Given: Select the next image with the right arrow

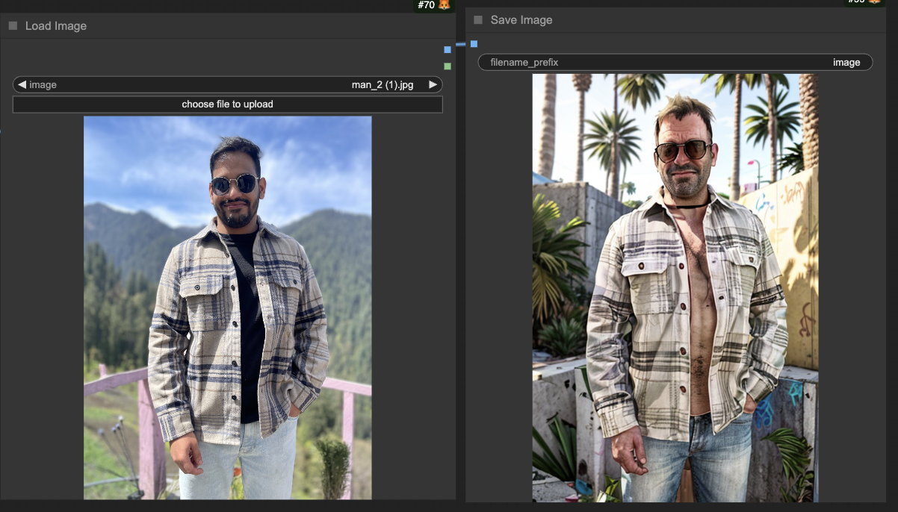Looking at the screenshot, I should [x=433, y=85].
